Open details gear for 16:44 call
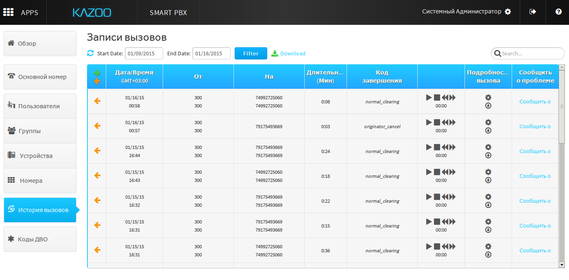Image resolution: width=569 pixels, height=280 pixels. (x=488, y=147)
